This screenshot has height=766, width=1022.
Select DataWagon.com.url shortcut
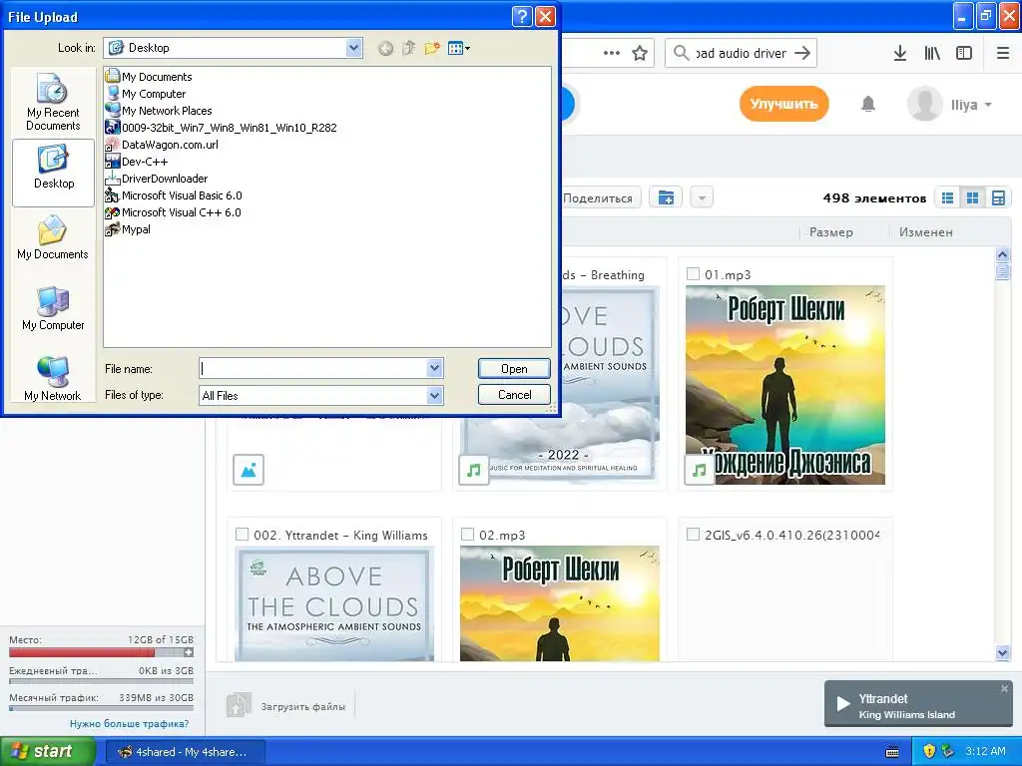coord(162,145)
